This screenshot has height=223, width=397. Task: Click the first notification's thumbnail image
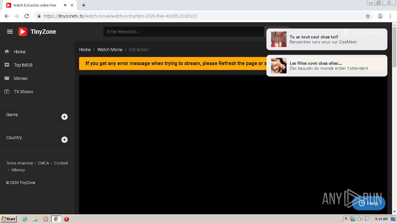279,39
